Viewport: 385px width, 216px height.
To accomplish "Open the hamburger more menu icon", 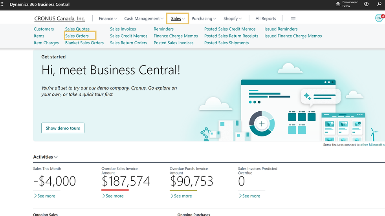I will [293, 18].
